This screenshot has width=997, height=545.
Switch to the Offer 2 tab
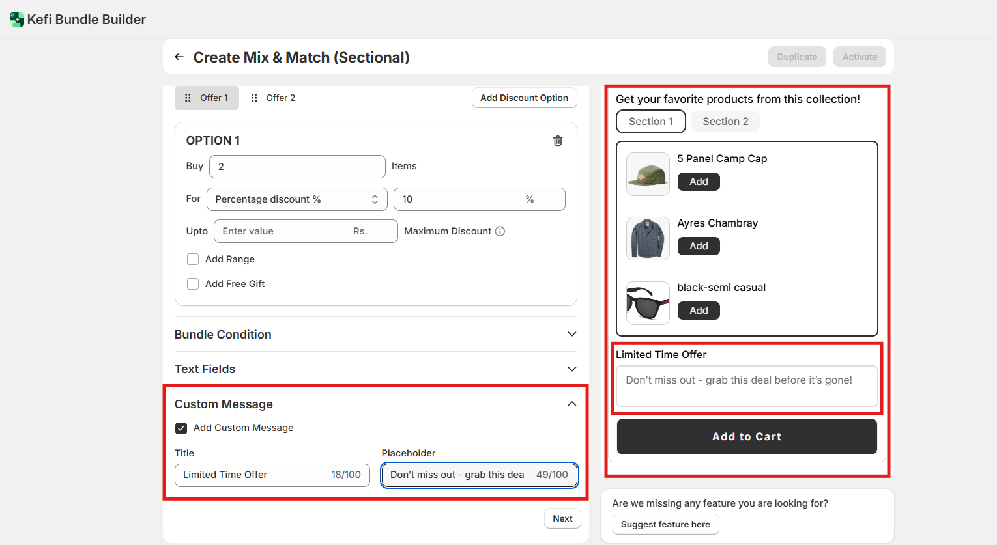tap(280, 98)
